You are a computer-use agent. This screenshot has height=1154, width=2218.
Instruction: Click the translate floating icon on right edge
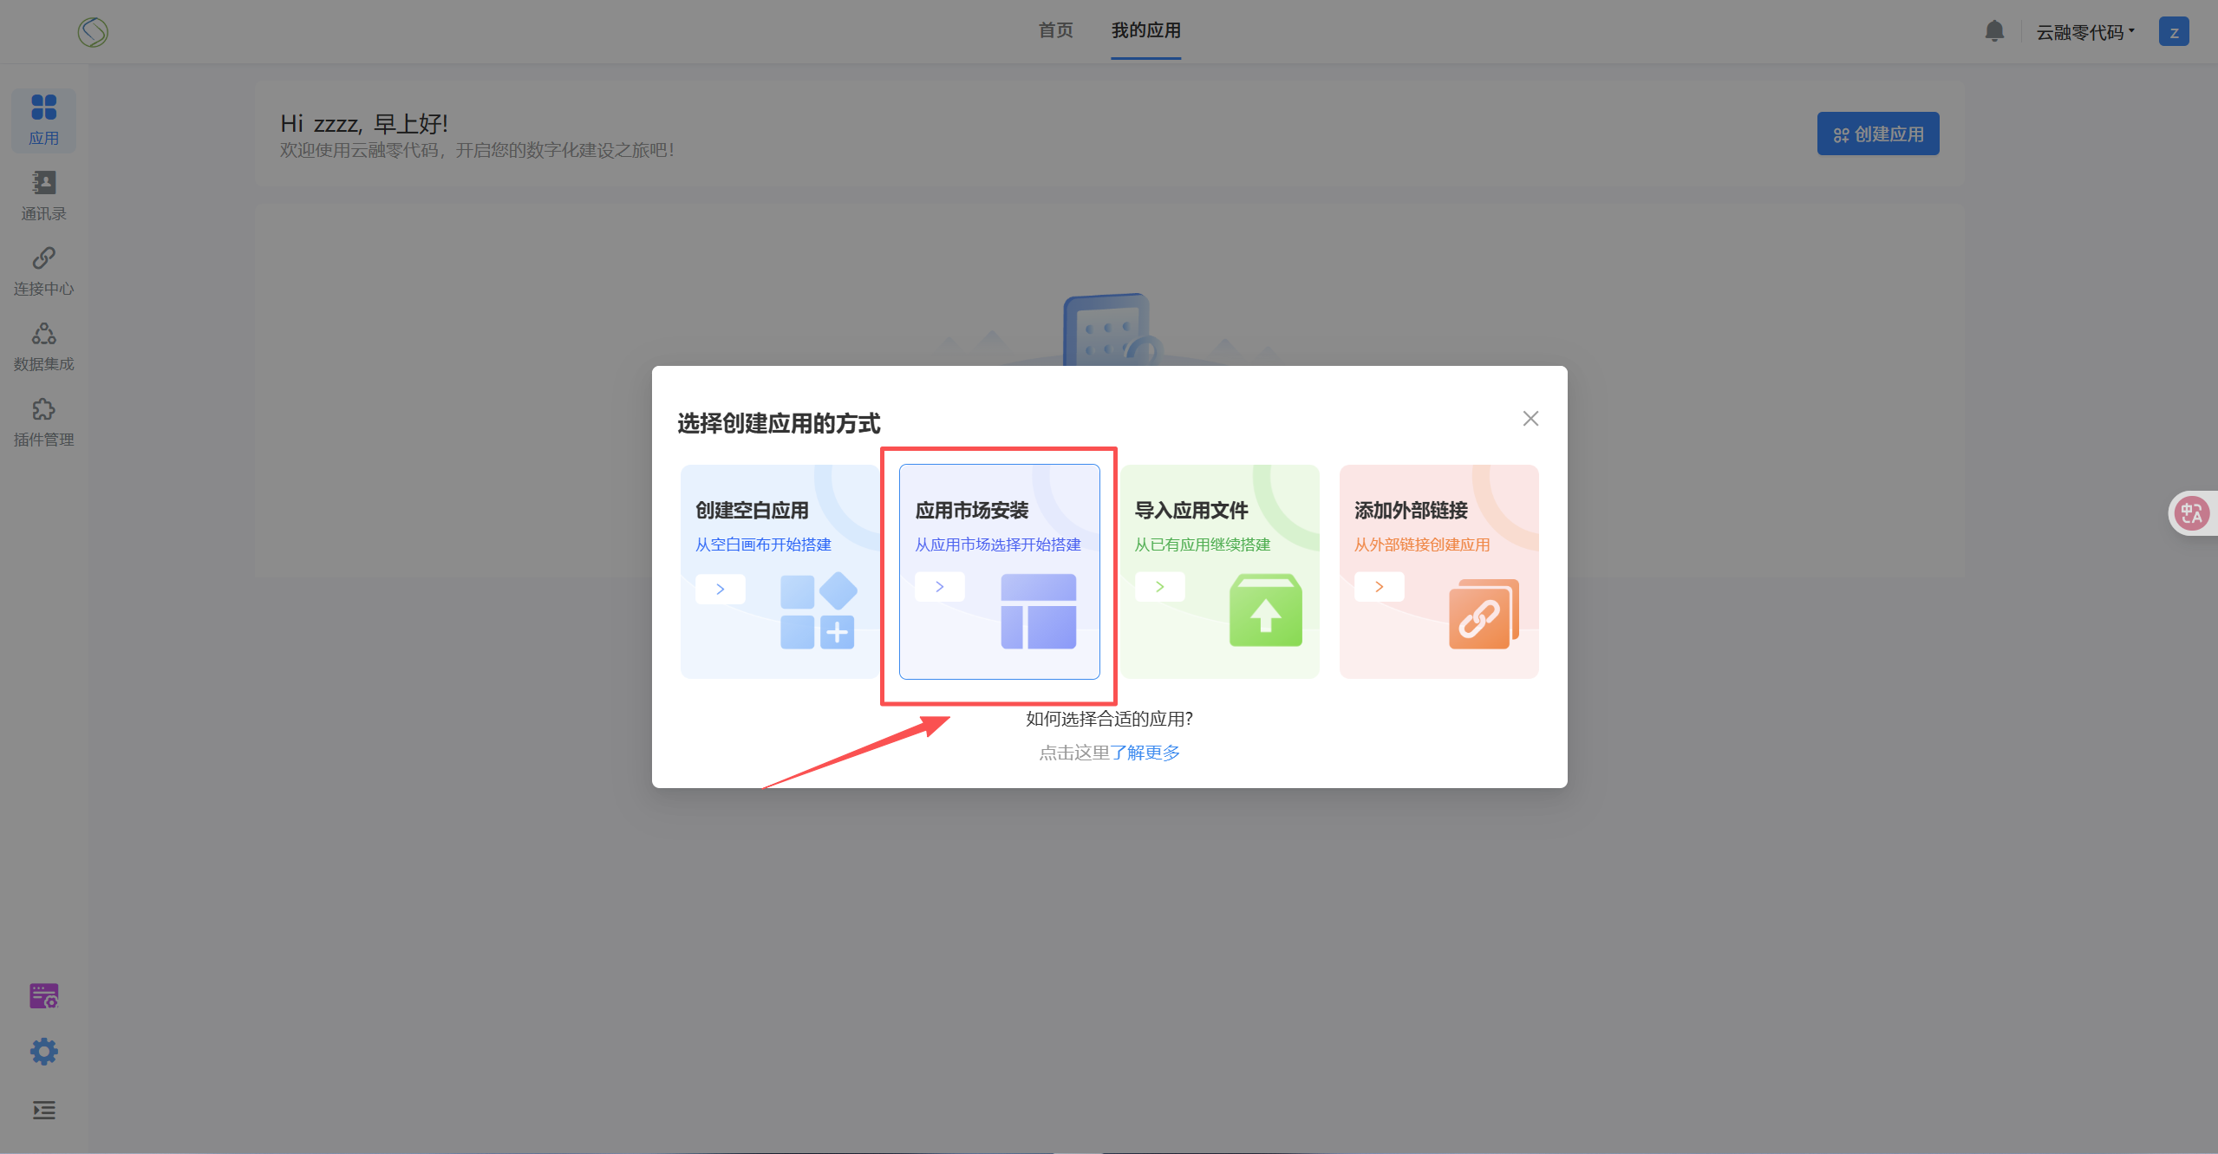click(x=2191, y=513)
